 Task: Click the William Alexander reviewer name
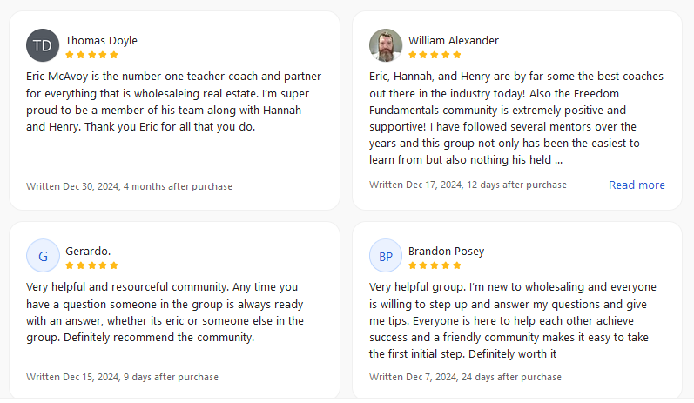tap(453, 40)
